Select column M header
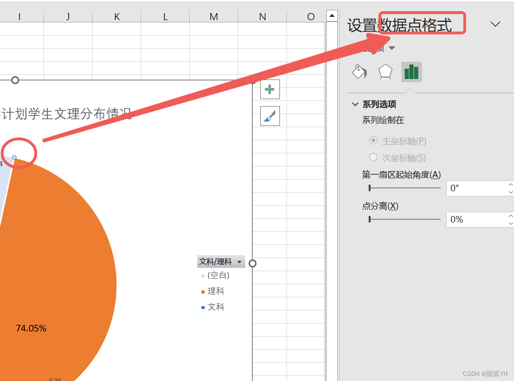Viewport: 514px width, 381px height. pyautogui.click(x=214, y=16)
